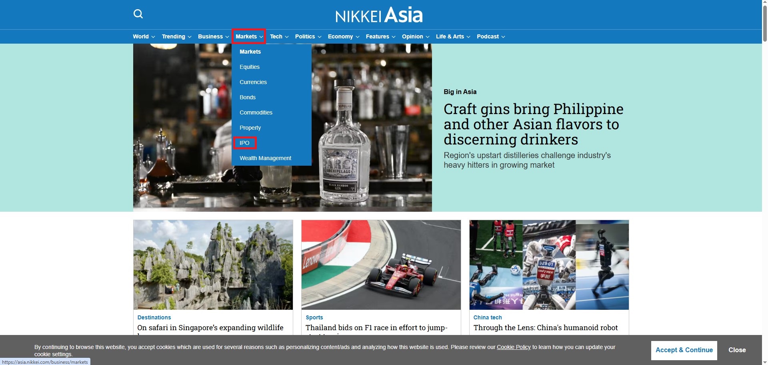Expand the Business nav dropdown

coord(213,36)
